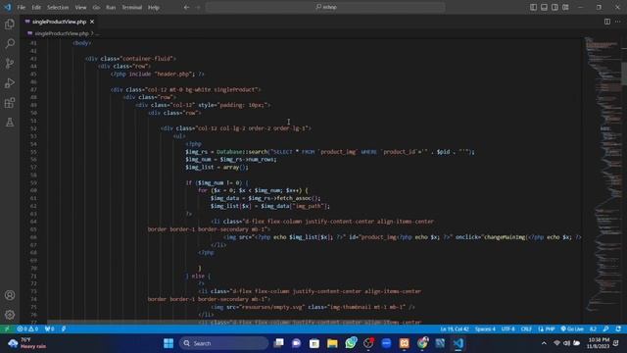The width and height of the screenshot is (627, 353).
Task: Open the Explorer view in activity bar
Action: click(x=10, y=24)
